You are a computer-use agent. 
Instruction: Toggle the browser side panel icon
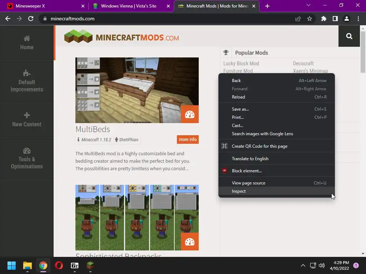(x=335, y=19)
